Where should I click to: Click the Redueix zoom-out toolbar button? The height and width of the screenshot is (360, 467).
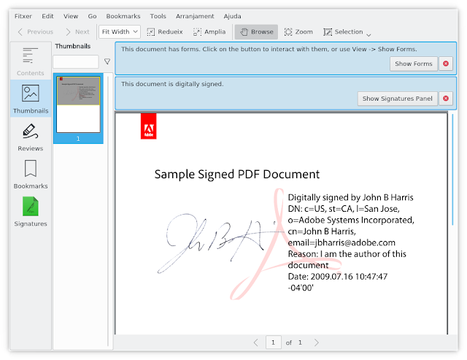(x=165, y=32)
